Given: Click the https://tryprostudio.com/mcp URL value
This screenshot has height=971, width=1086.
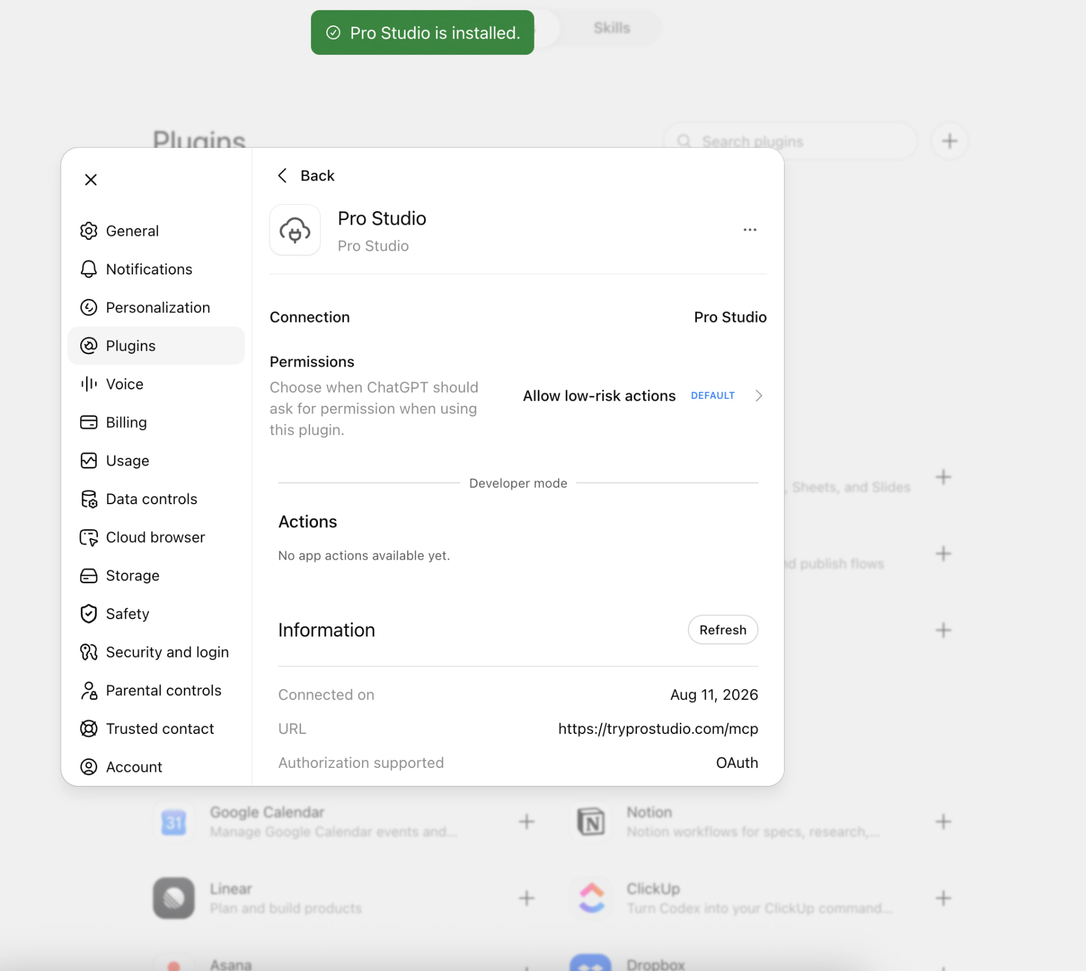Looking at the screenshot, I should pyautogui.click(x=658, y=729).
